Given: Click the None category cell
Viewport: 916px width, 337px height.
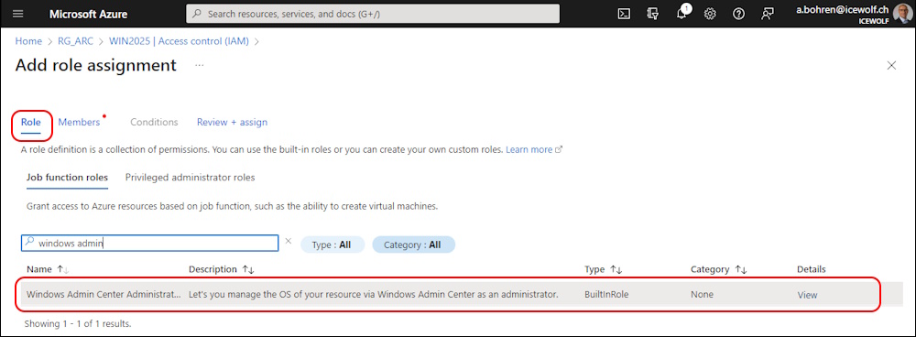Looking at the screenshot, I should click(702, 294).
